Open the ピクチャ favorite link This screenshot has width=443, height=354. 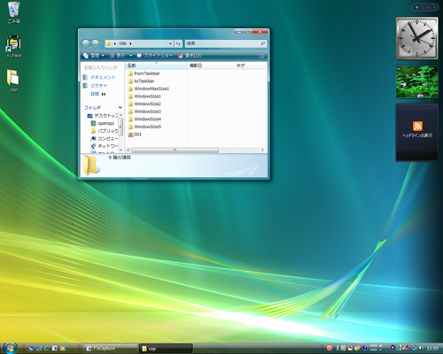click(95, 86)
